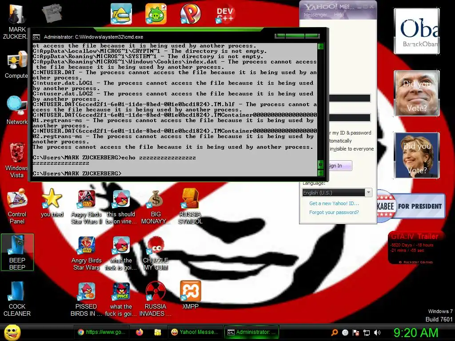This screenshot has height=341, width=455.
Task: Click the magnifier search tray icon
Action: (x=335, y=333)
